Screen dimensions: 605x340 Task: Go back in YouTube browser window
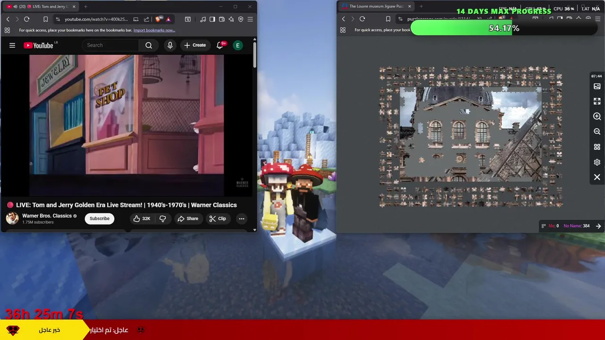tap(8, 19)
